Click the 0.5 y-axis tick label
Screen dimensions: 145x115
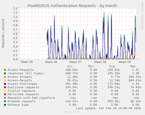point(15,38)
